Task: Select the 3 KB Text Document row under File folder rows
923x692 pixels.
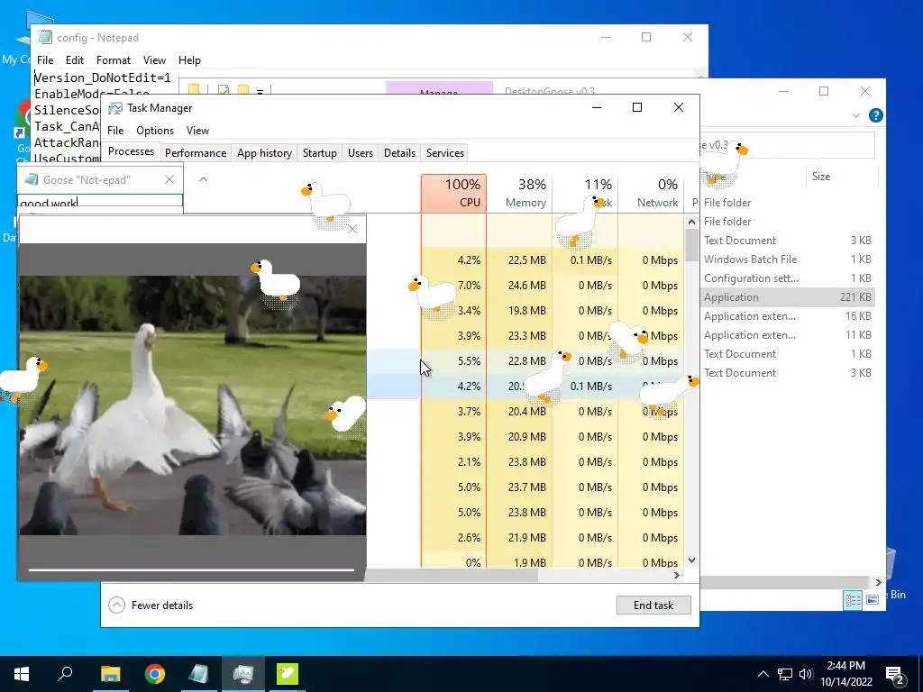Action: 788,241
